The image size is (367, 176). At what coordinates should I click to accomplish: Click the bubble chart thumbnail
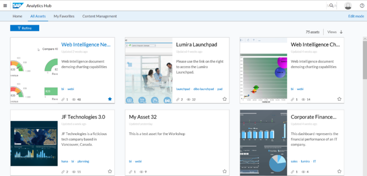263,70
